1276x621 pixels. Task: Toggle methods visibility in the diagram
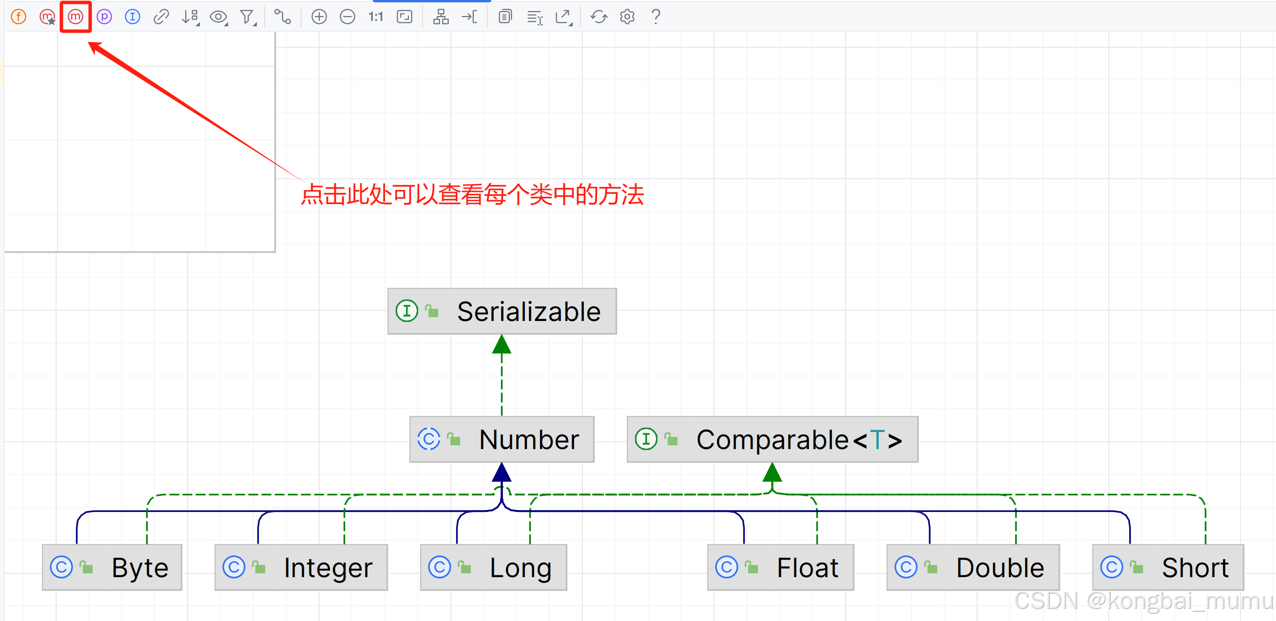[75, 17]
